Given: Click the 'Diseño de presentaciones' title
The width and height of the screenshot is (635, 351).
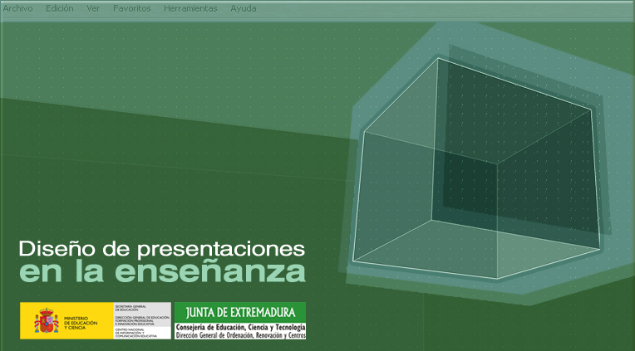Looking at the screenshot, I should click(x=161, y=248).
